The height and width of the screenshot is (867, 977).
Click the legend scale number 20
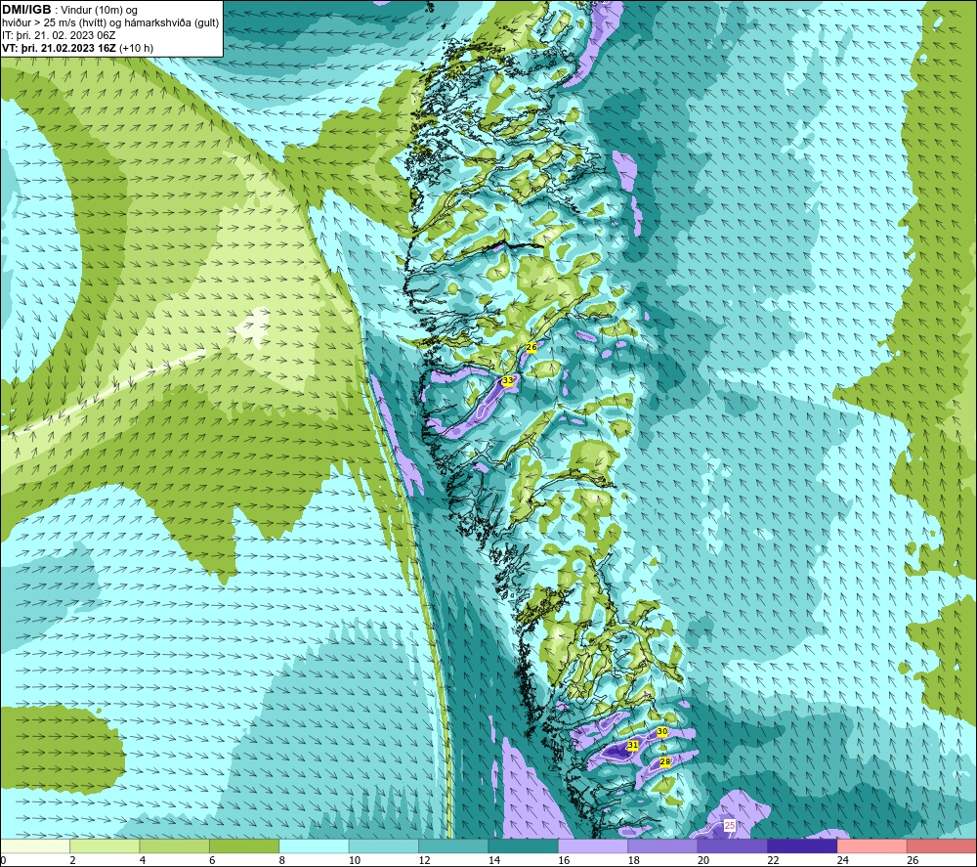703,860
